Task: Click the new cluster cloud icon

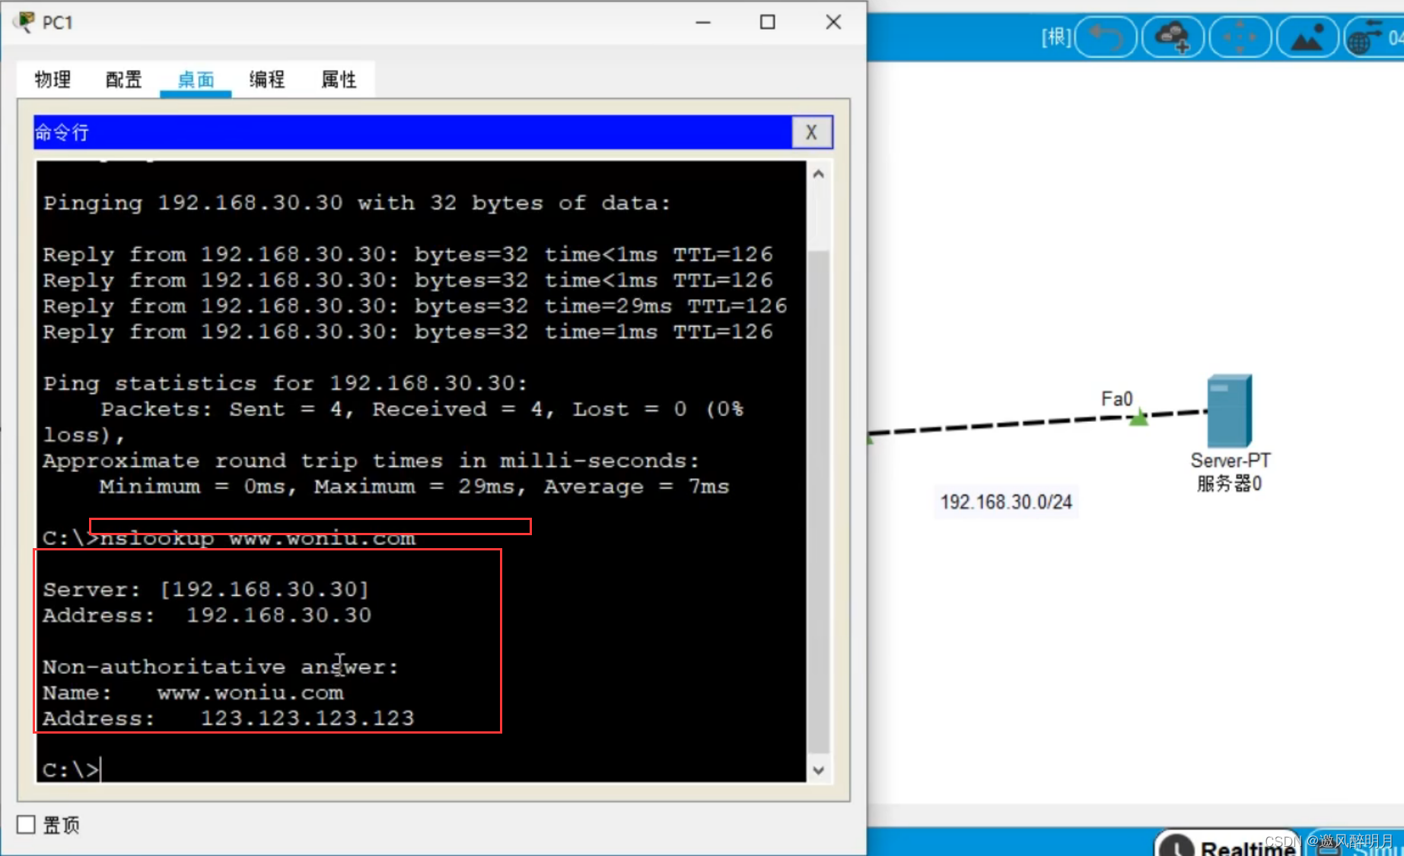Action: 1173,36
